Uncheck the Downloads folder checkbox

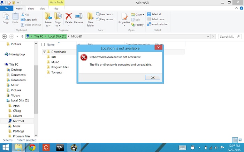coord(45,52)
